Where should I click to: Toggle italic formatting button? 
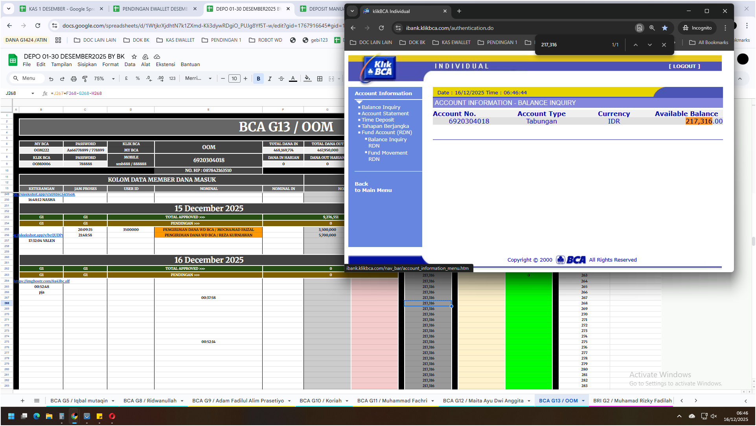point(270,79)
